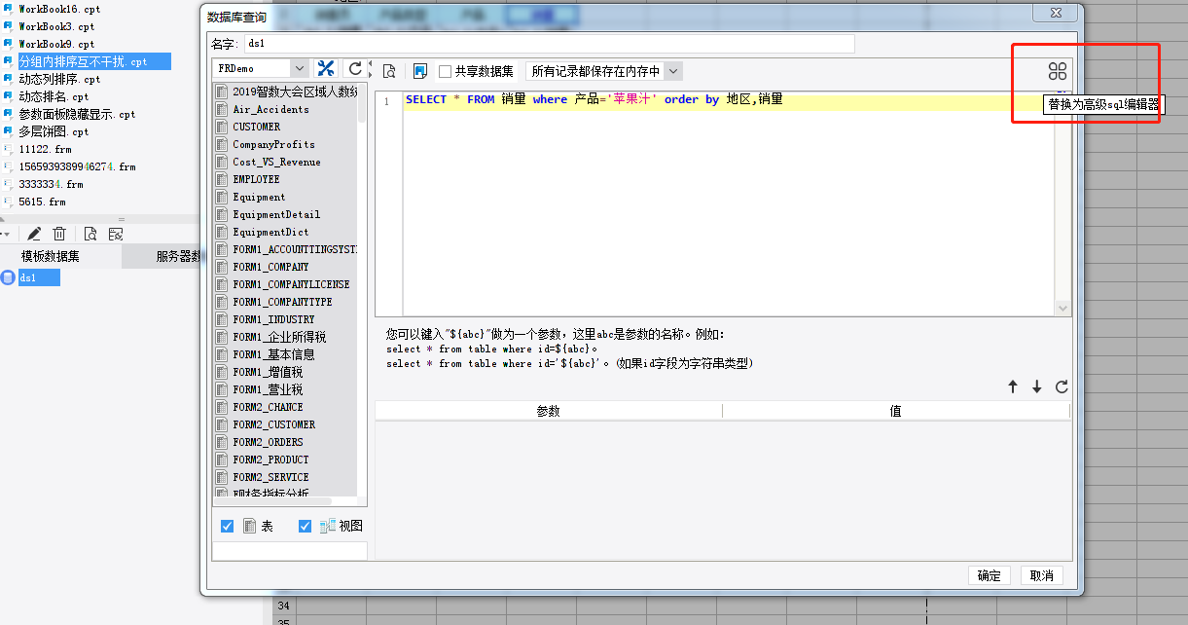The width and height of the screenshot is (1188, 625).
Task: Click table icon beside EMPLOYEE
Action: coord(222,179)
